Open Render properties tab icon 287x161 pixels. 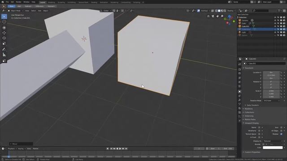(x=239, y=69)
